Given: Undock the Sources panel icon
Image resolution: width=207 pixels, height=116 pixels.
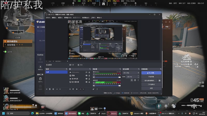Looking at the screenshot, I should click(x=90, y=69).
